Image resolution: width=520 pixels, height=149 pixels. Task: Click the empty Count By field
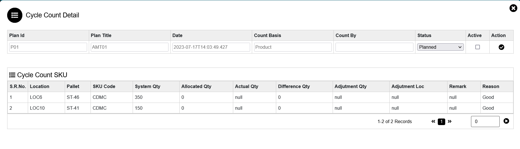(x=374, y=47)
